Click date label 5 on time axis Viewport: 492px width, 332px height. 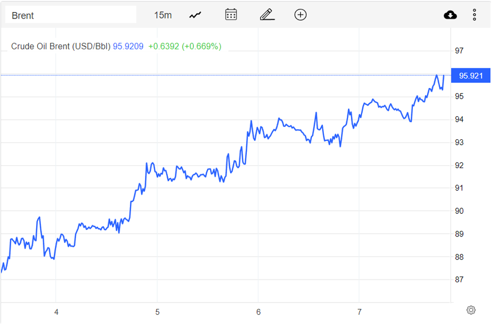pos(157,312)
